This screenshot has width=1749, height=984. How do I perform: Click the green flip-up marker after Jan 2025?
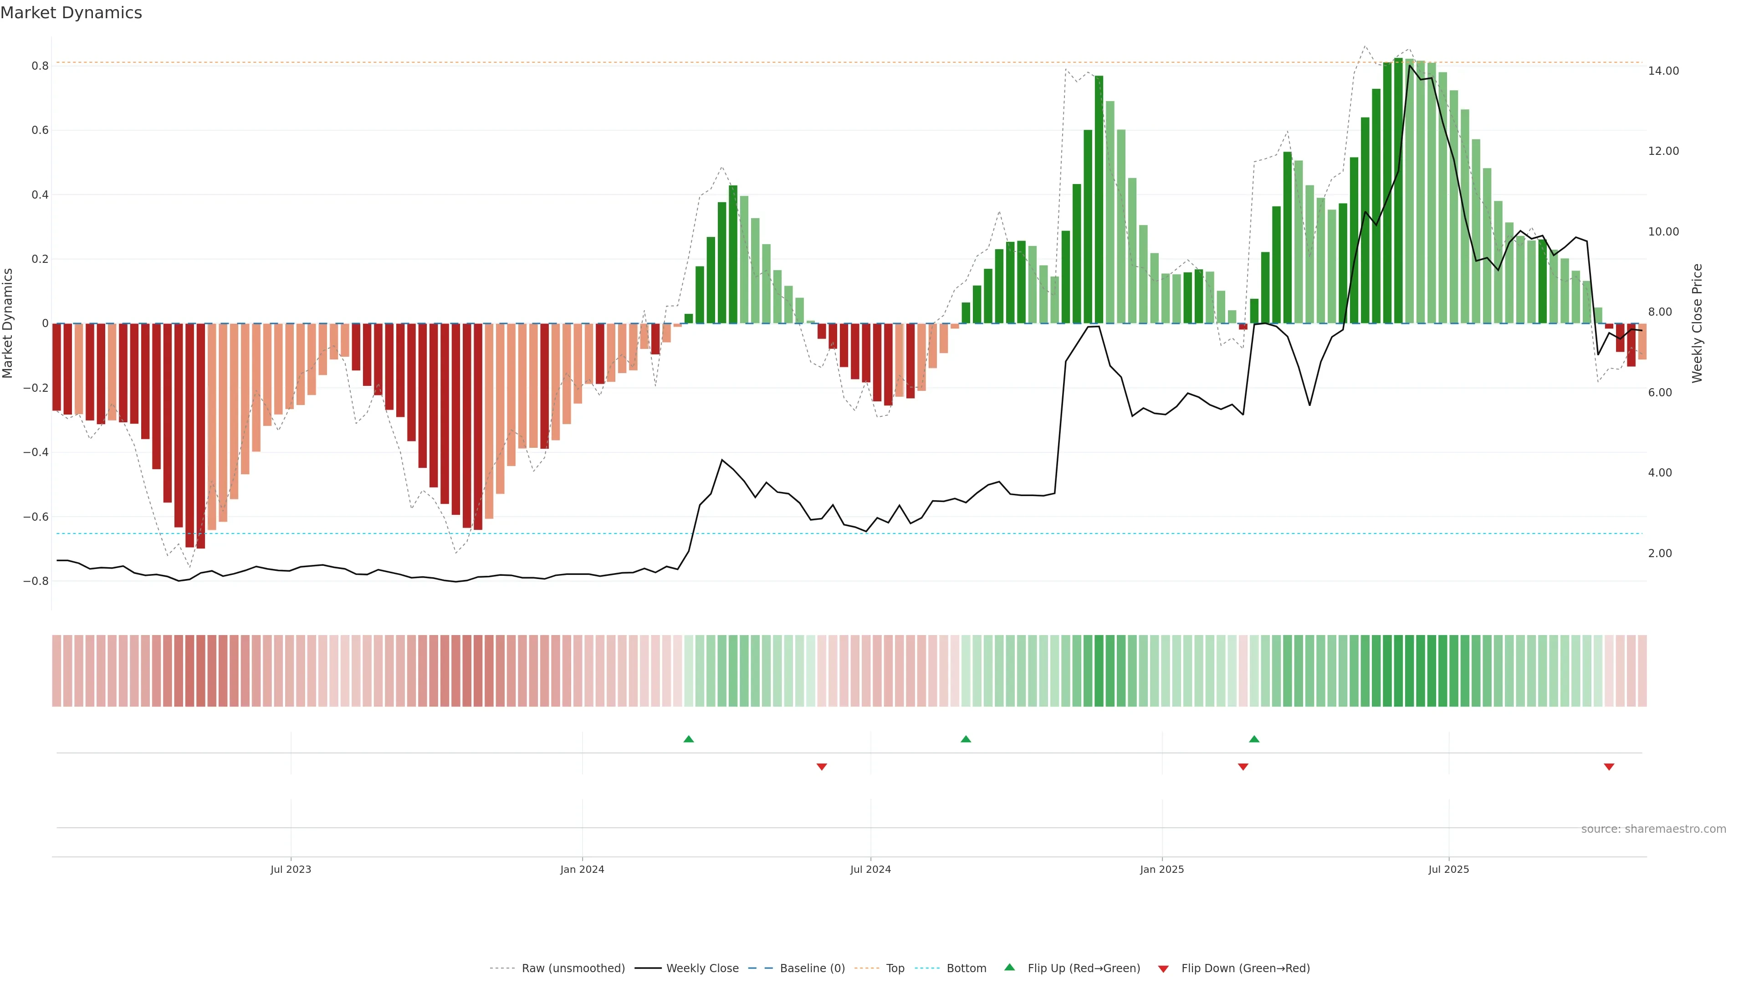[1254, 739]
